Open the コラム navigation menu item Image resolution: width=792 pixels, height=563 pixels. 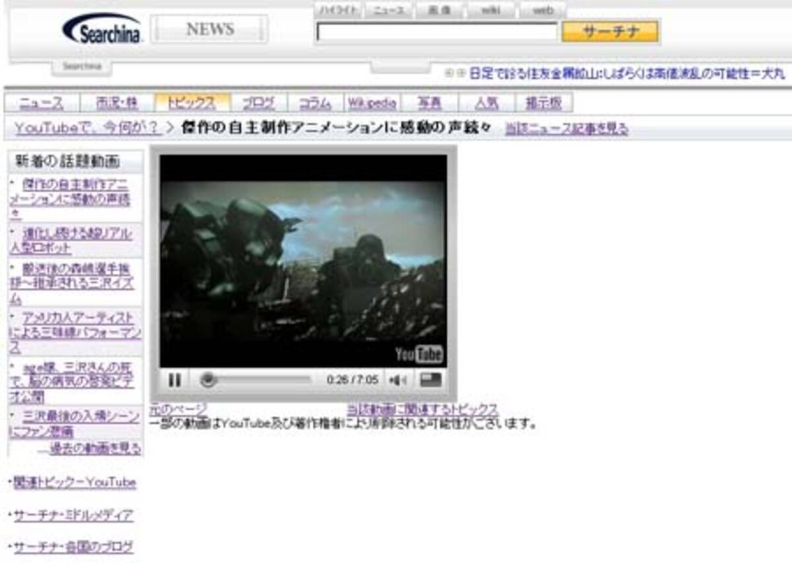[x=315, y=103]
